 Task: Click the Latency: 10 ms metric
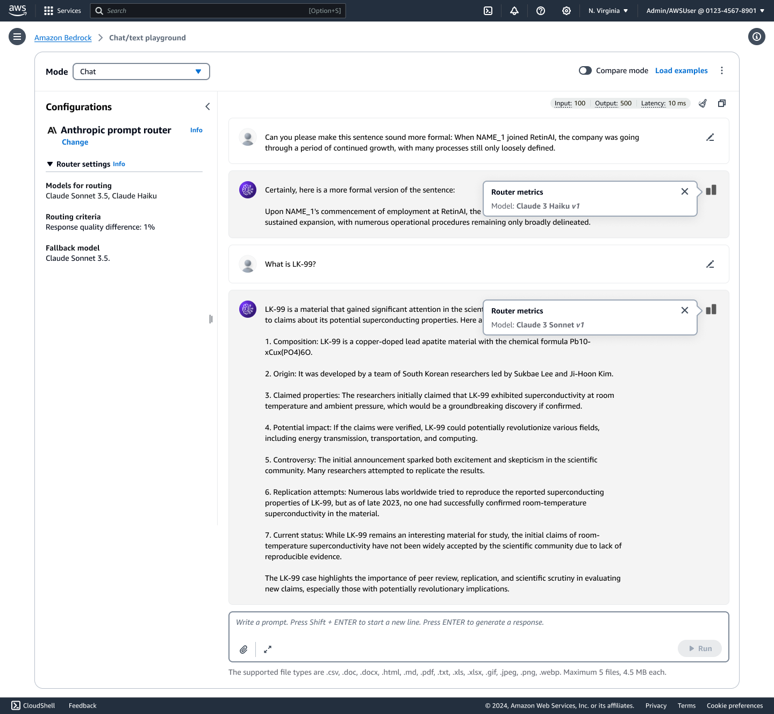(663, 103)
